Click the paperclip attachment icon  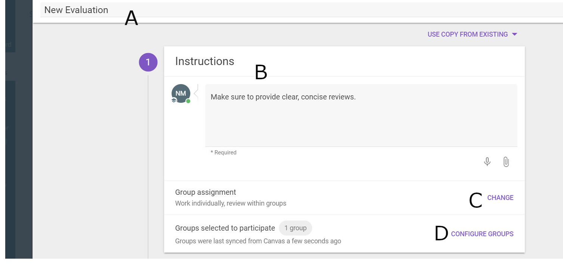(x=506, y=162)
